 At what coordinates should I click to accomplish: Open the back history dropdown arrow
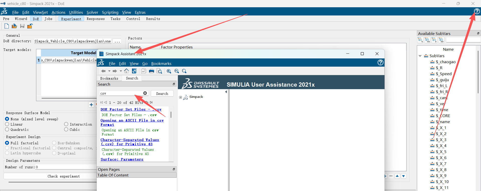pos(109,71)
